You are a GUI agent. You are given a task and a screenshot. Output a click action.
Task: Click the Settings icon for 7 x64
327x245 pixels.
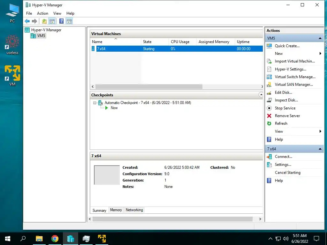click(269, 165)
